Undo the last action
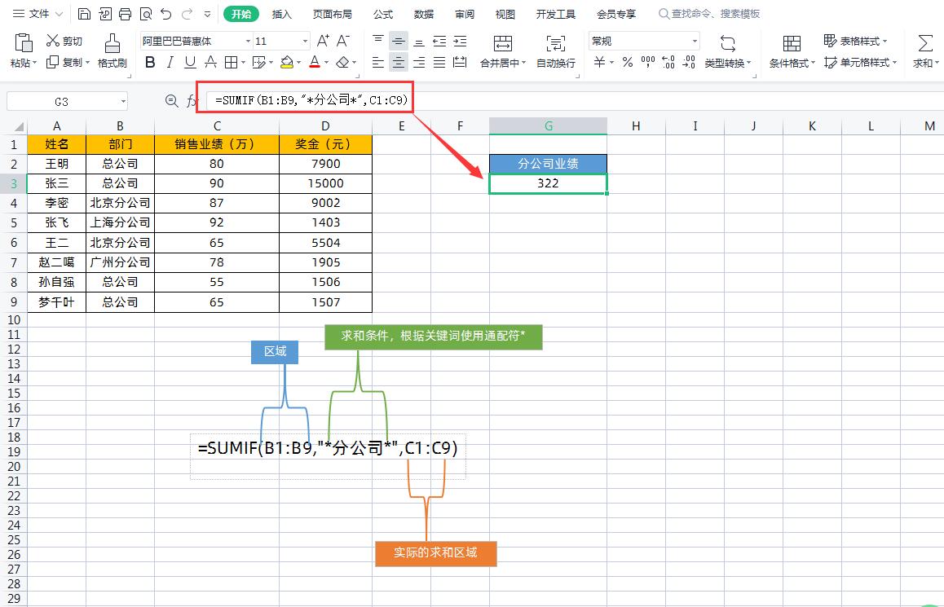944x607 pixels. pyautogui.click(x=166, y=14)
